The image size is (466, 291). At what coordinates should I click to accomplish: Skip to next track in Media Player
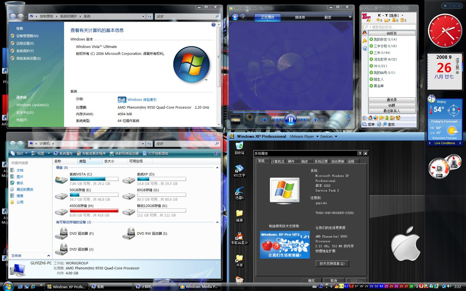pyautogui.click(x=304, y=120)
